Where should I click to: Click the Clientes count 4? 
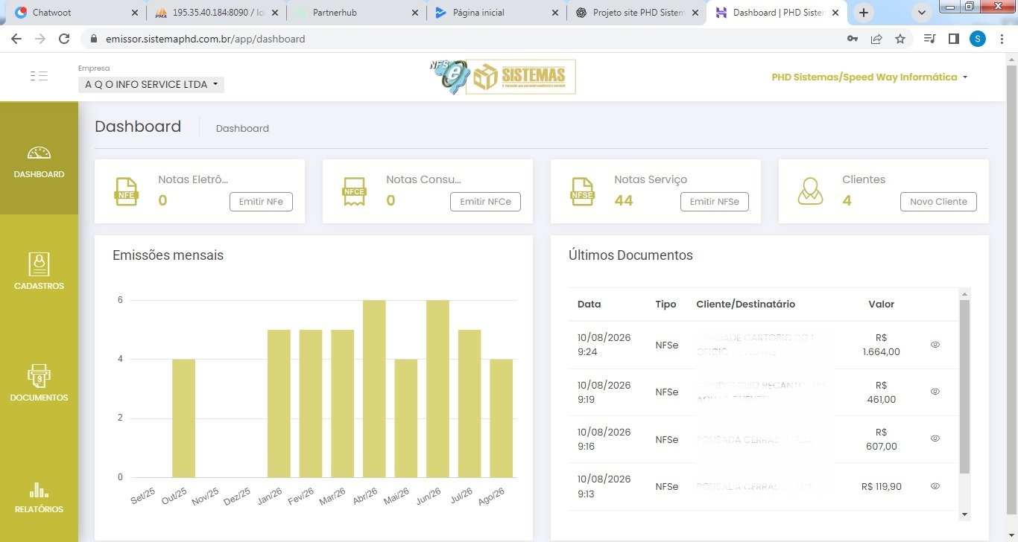847,200
